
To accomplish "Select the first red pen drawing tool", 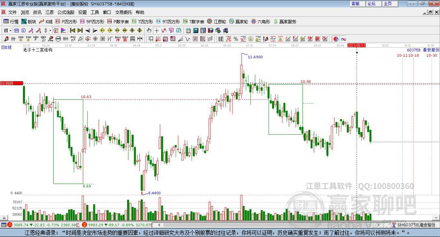I will click(6, 39).
